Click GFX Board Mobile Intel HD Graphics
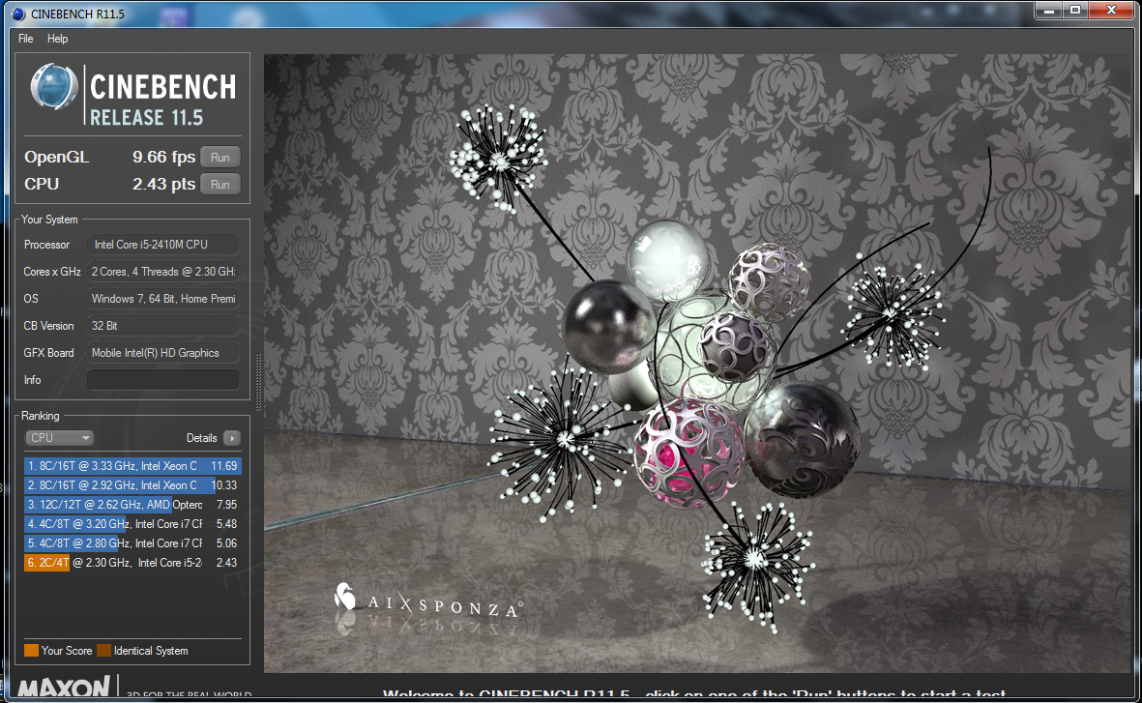Image resolution: width=1142 pixels, height=703 pixels. 163,353
